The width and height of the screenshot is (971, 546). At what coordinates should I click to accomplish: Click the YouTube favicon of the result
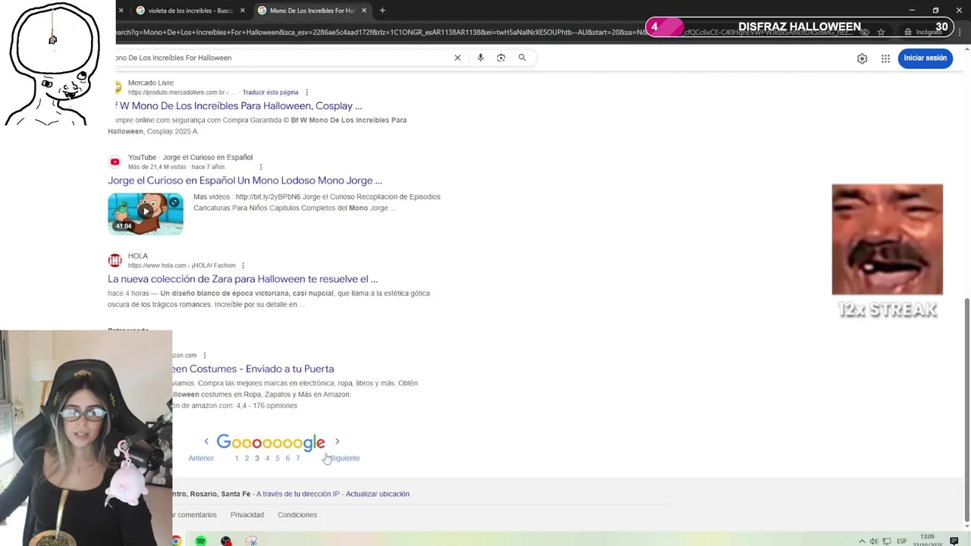[115, 162]
